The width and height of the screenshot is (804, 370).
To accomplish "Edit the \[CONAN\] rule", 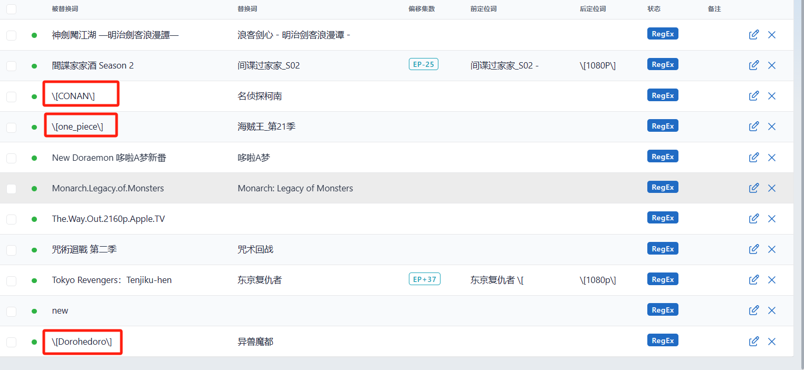I will pos(754,96).
